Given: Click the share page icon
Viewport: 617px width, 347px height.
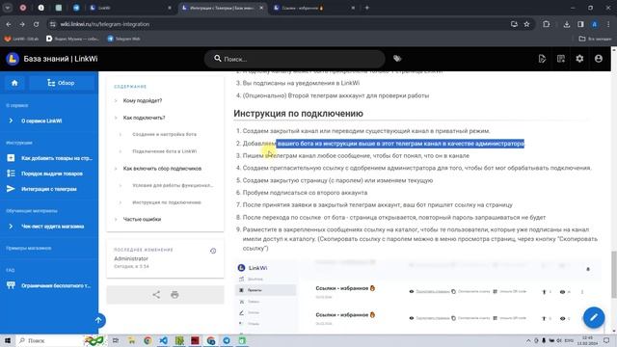Looking at the screenshot, I should coord(156,295).
